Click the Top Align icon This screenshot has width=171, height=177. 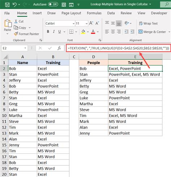click(107, 23)
